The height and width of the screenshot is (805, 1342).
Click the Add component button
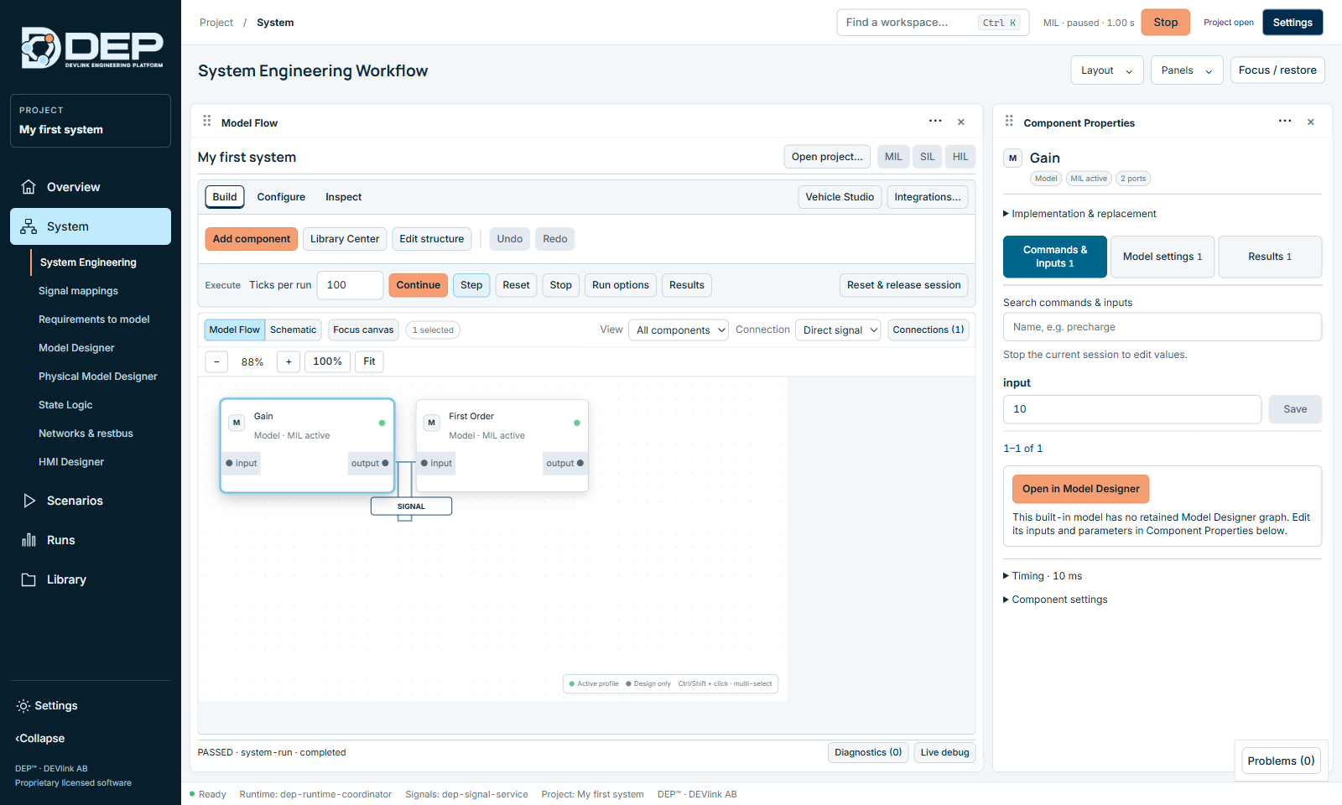click(252, 239)
